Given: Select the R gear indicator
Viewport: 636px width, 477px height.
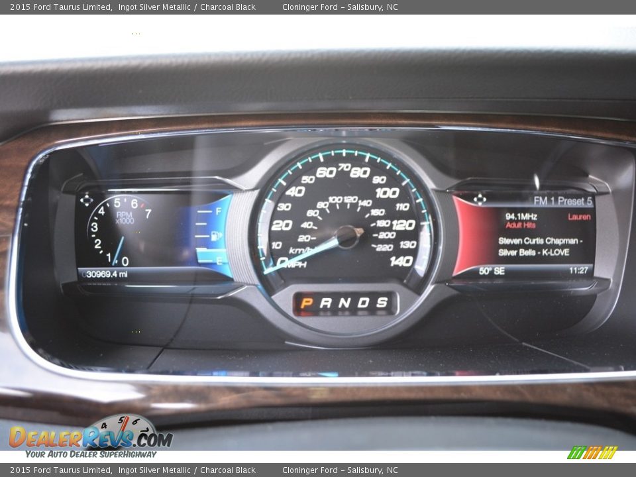Looking at the screenshot, I should tap(324, 303).
